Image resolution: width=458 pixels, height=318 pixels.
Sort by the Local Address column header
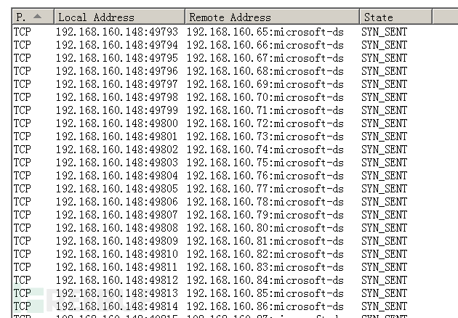[x=119, y=17]
